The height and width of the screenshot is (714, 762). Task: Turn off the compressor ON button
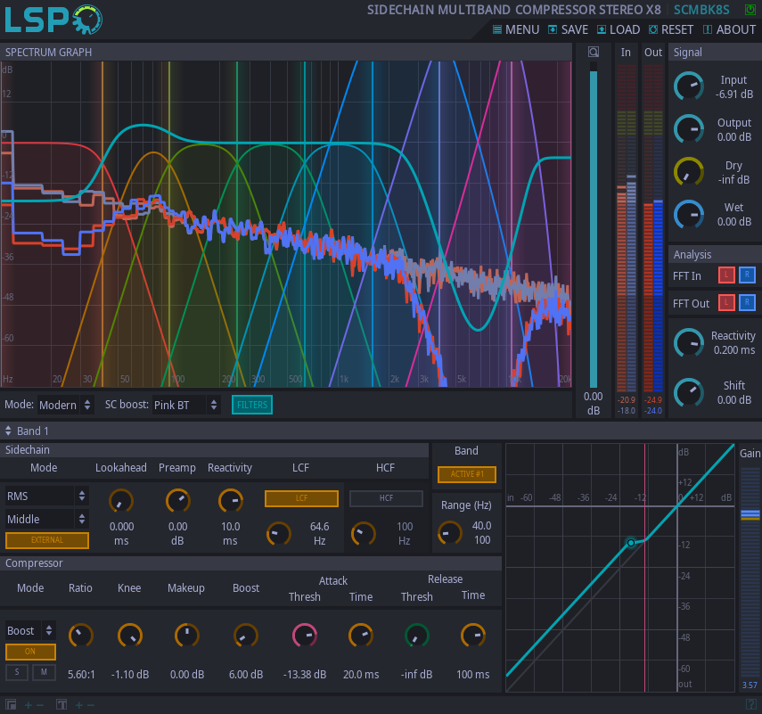(x=30, y=652)
